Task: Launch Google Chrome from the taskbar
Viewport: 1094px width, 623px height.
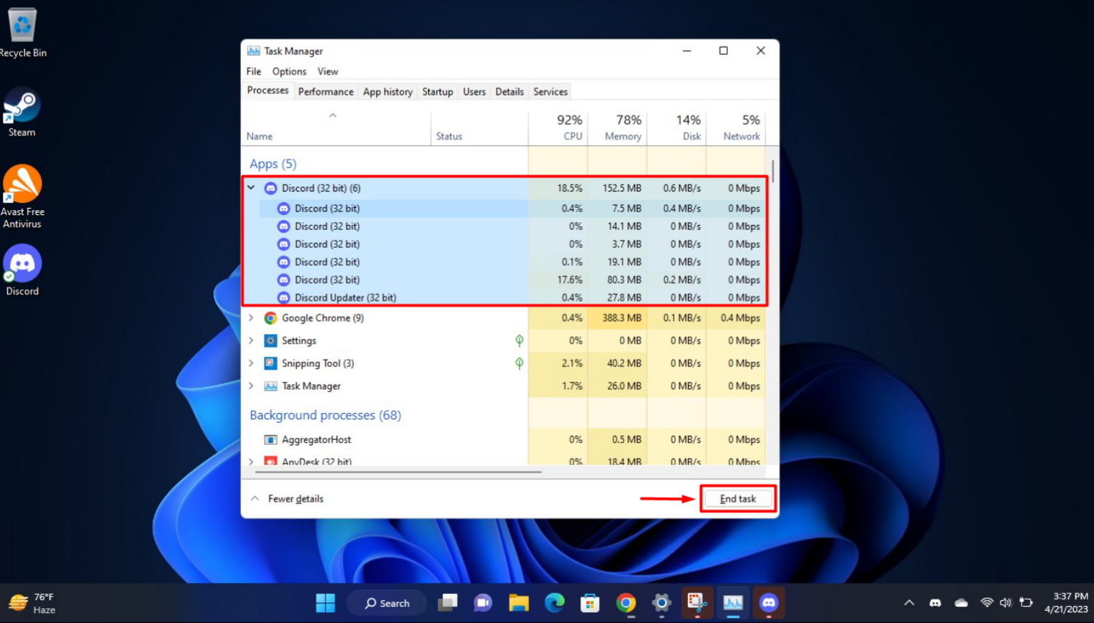Action: pos(626,602)
